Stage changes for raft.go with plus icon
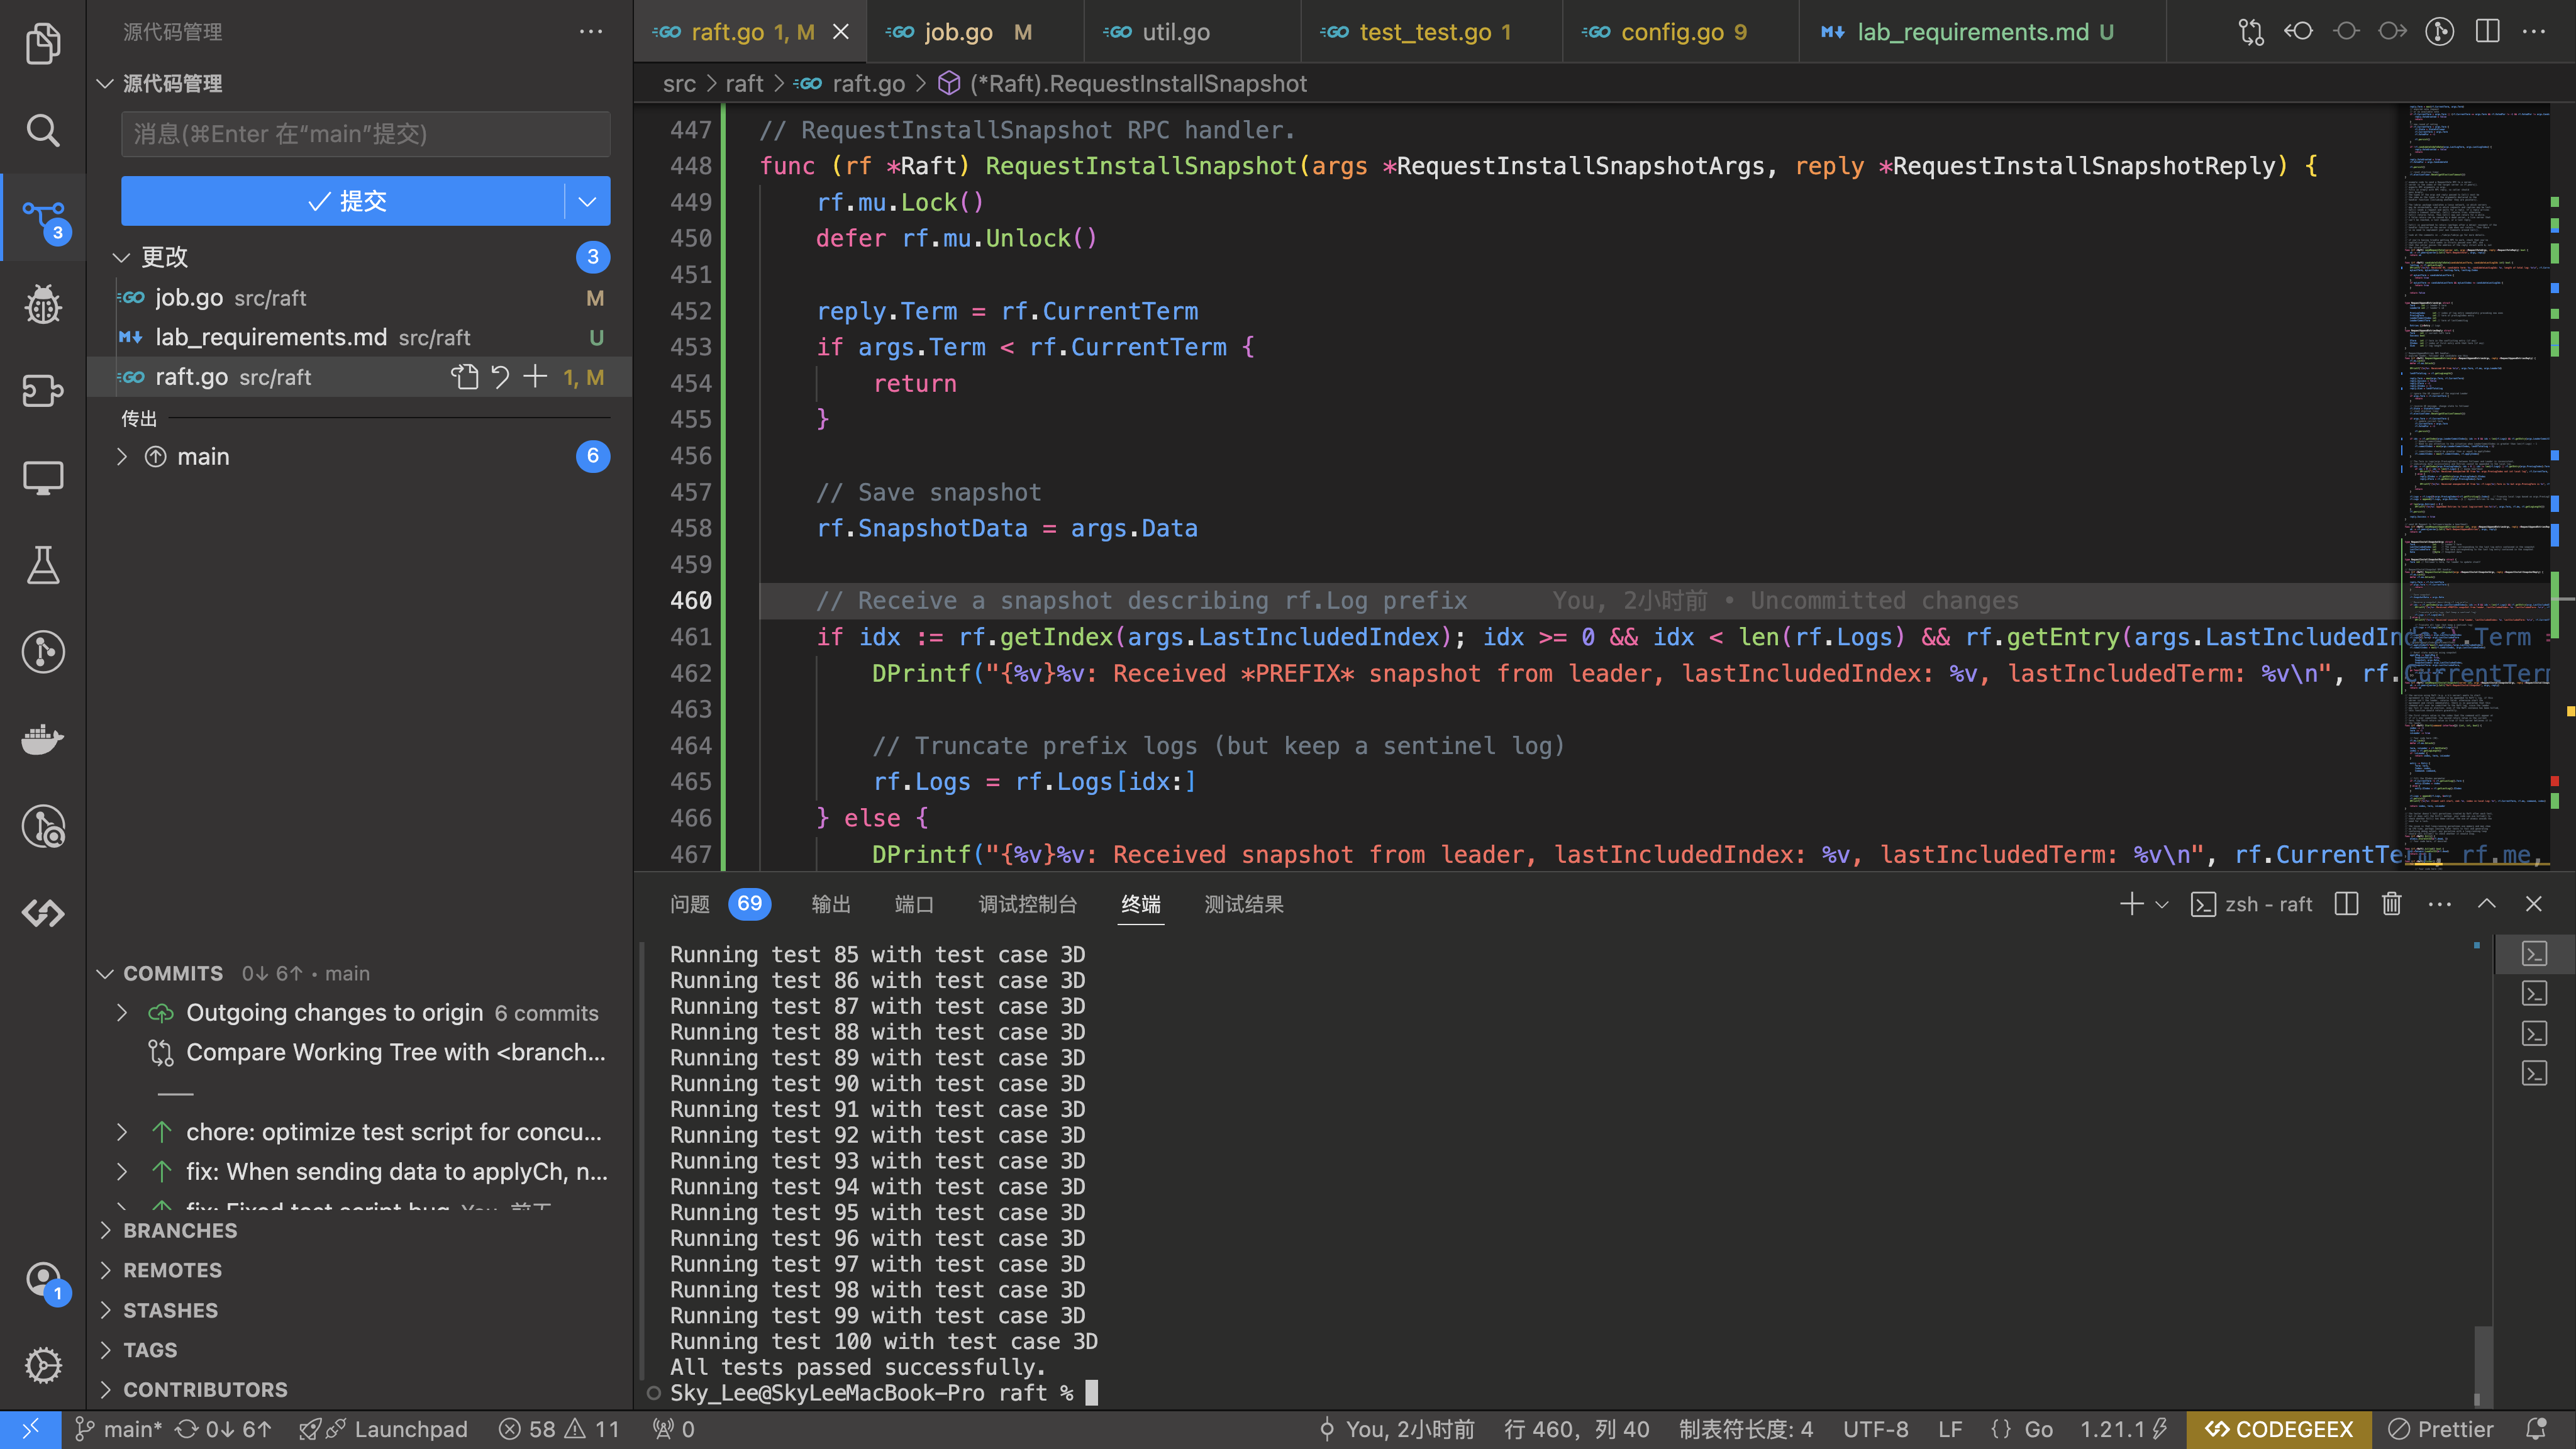The width and height of the screenshot is (2576, 1449). (x=535, y=377)
